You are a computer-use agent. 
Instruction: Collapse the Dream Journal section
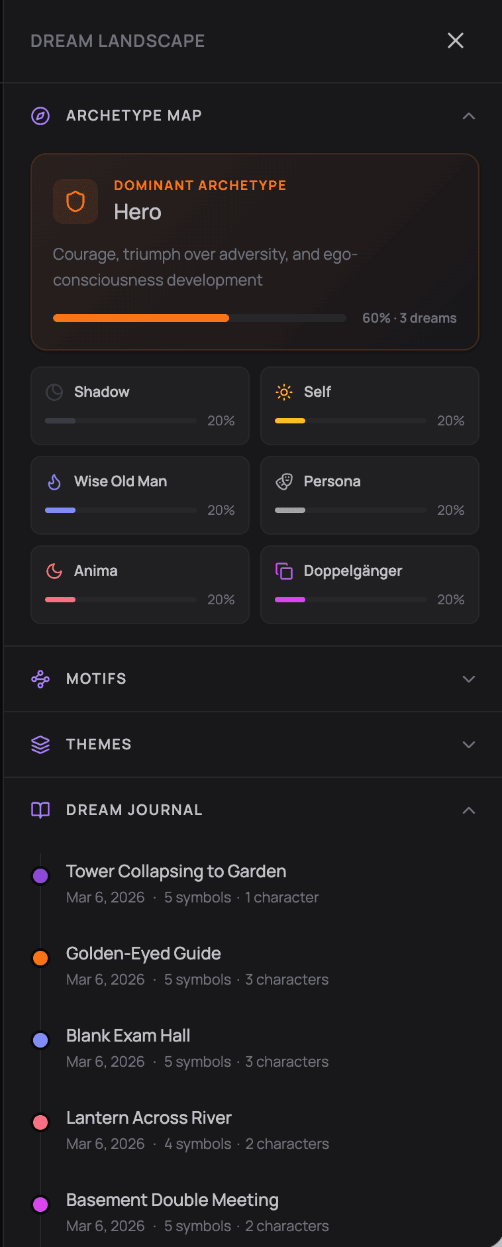(x=469, y=810)
